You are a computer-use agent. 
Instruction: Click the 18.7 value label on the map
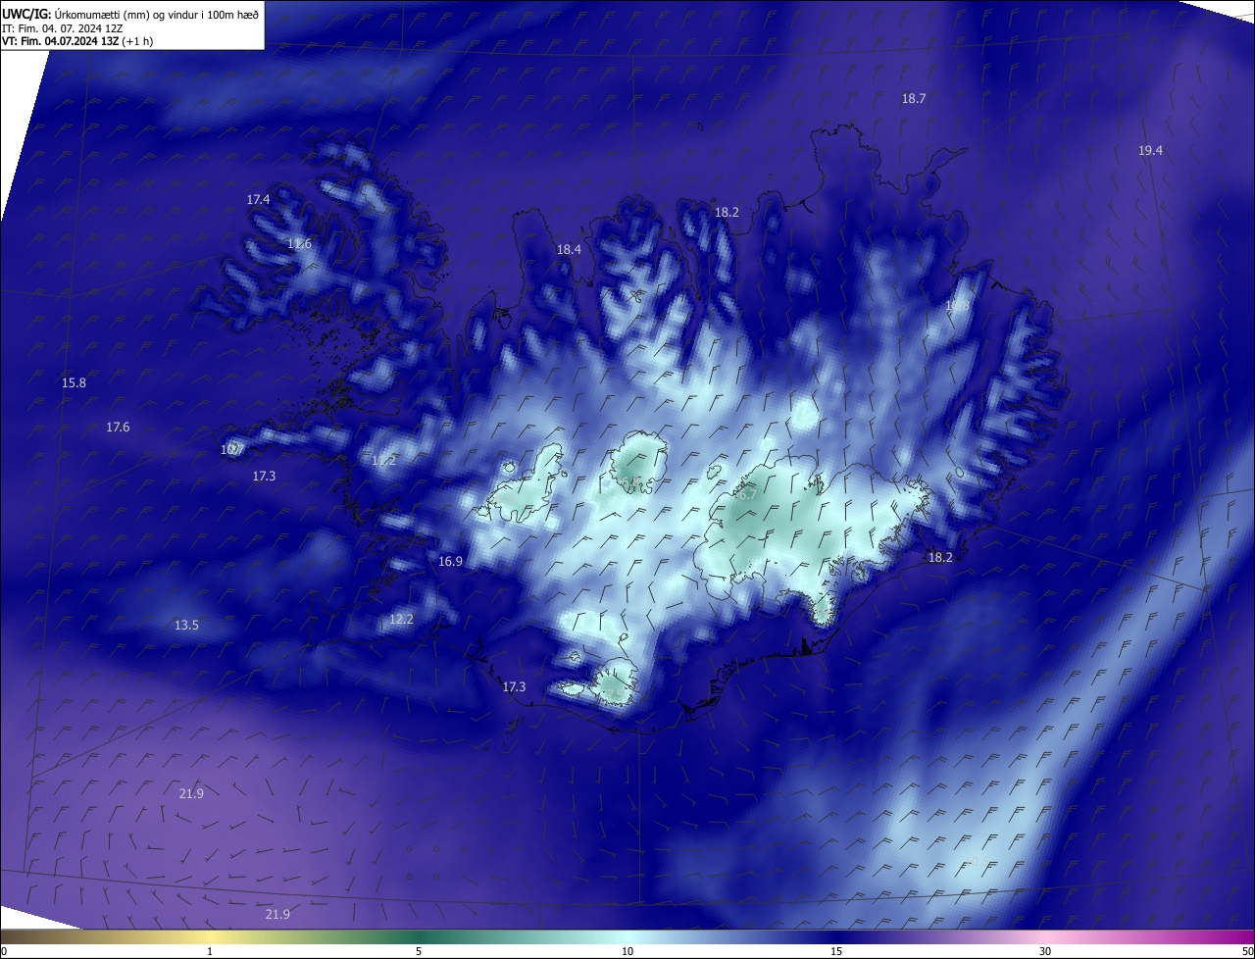tap(914, 98)
